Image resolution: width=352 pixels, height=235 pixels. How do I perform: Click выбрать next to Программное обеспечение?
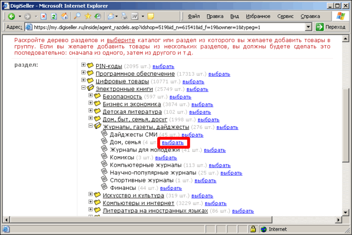(219, 74)
